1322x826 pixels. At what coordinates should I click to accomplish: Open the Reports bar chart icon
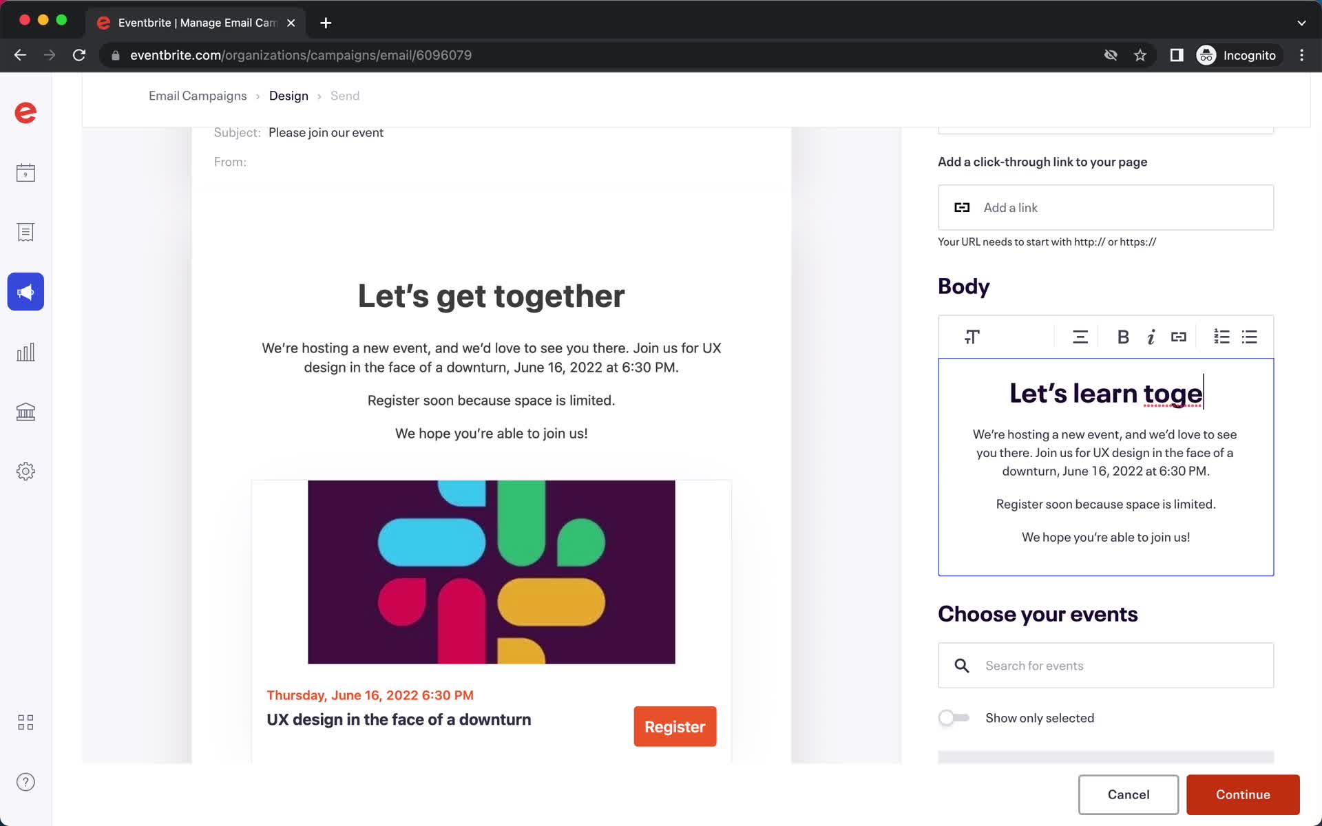(25, 352)
